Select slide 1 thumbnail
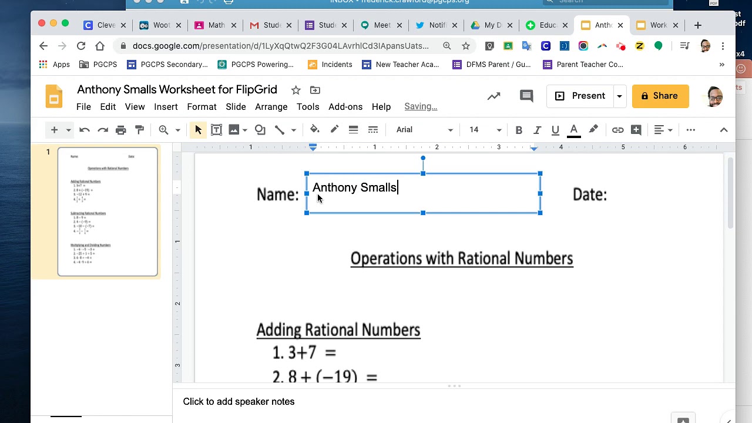The width and height of the screenshot is (752, 423). click(x=108, y=211)
